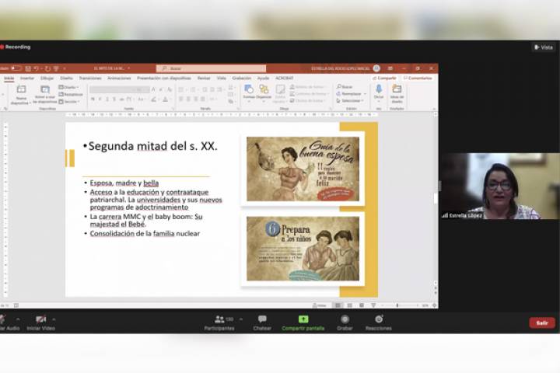Screen dimensions: 560x373
Task: Click the Buscar search box in title bar
Action: [210, 68]
